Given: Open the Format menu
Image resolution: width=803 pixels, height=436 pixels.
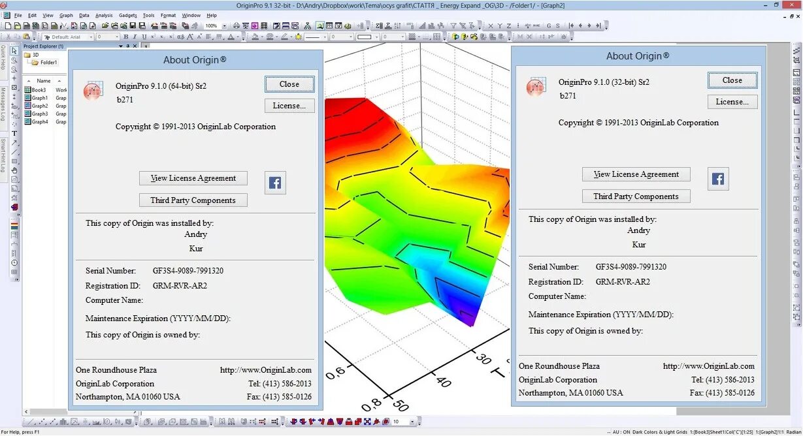Looking at the screenshot, I should coord(168,15).
